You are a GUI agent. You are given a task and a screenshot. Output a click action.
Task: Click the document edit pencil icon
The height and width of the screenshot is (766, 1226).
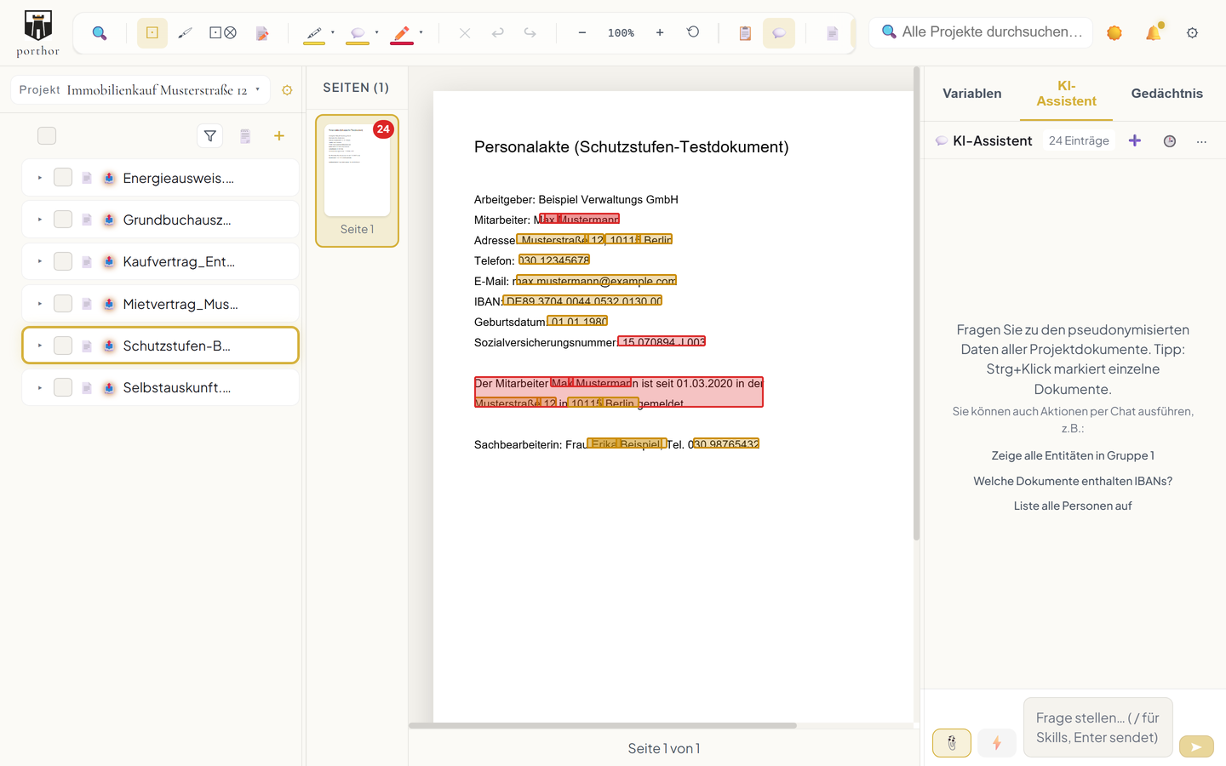click(262, 33)
